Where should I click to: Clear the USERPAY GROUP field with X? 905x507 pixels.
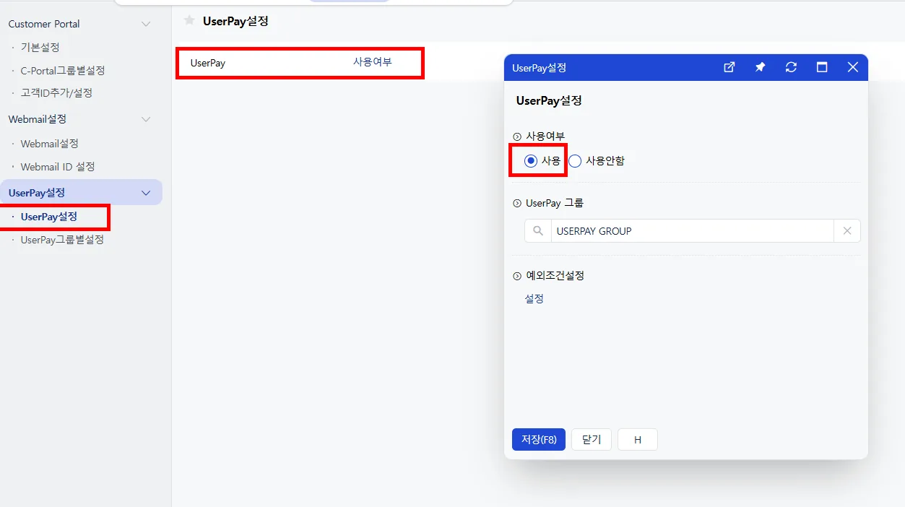[847, 231]
